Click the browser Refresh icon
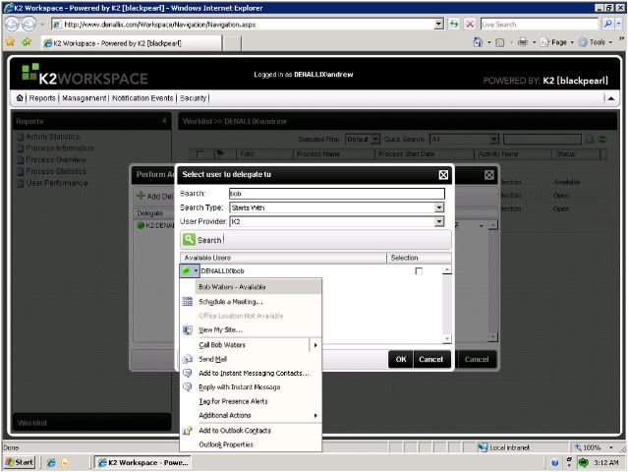Viewport: 628px width, 472px height. [x=454, y=24]
